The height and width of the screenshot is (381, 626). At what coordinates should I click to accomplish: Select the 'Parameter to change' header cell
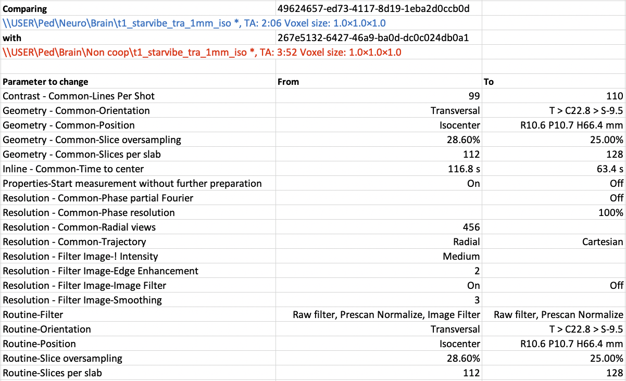46,82
